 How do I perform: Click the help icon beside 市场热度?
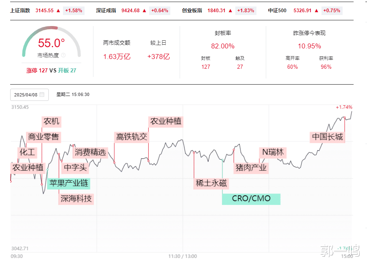tap(63, 55)
